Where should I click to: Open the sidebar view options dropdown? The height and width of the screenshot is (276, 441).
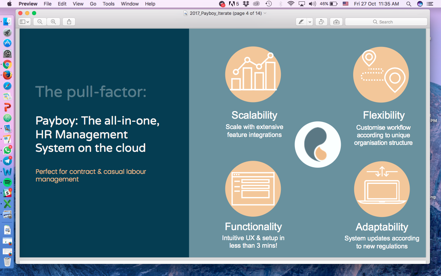(x=24, y=22)
